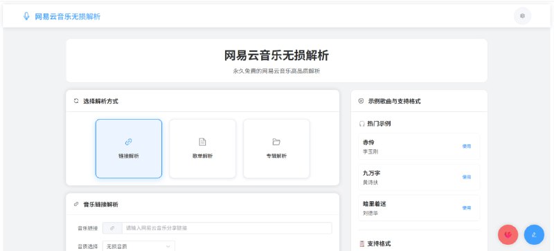Image resolution: width=554 pixels, height=251 pixels.
Task: Select the 专辑解析 mode card
Action: 276,149
